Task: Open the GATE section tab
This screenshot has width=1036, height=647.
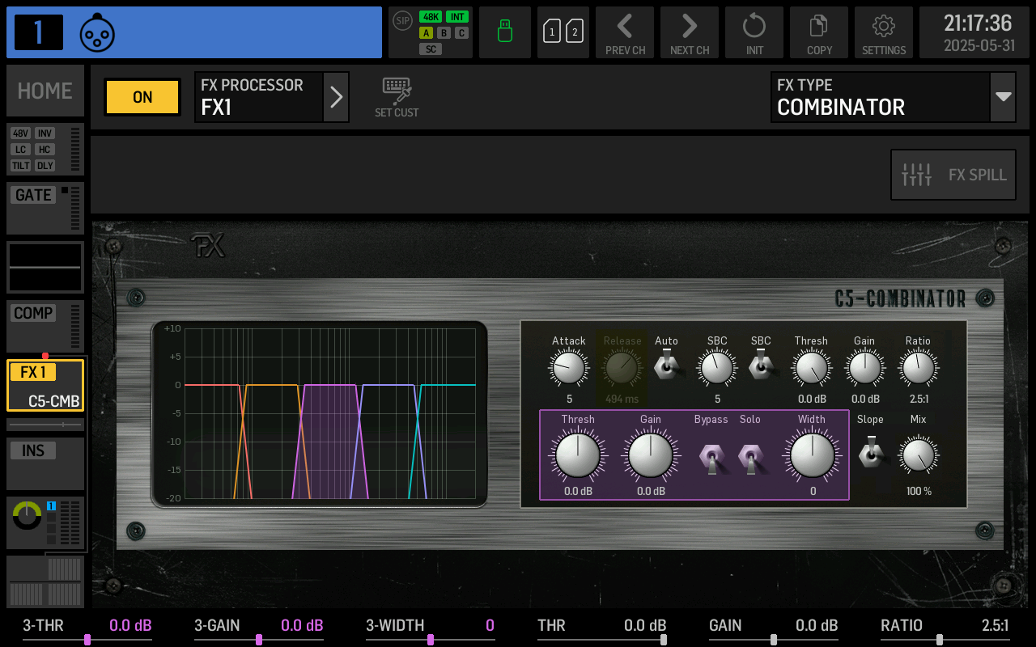Action: pyautogui.click(x=45, y=208)
